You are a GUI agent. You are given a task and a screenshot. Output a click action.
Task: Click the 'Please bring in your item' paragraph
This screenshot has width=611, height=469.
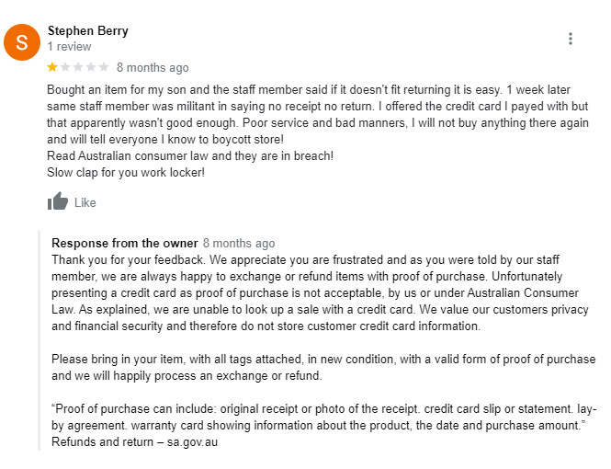(x=323, y=367)
